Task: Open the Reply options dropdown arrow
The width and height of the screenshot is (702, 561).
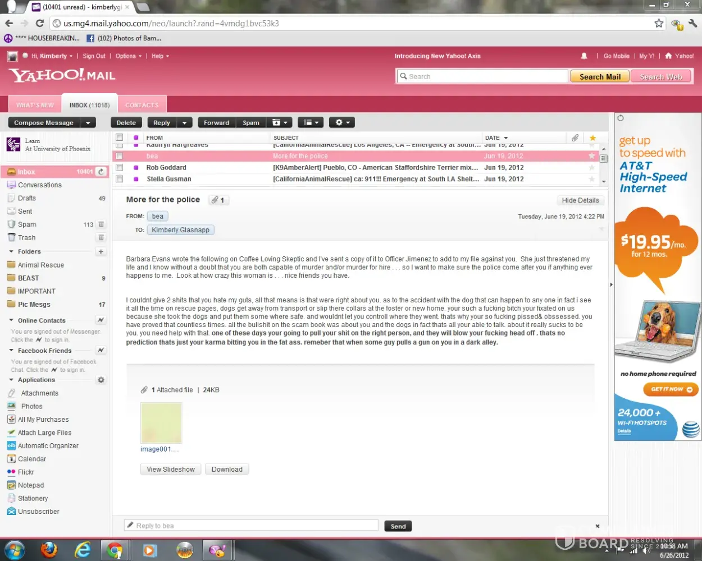Action: click(x=184, y=123)
